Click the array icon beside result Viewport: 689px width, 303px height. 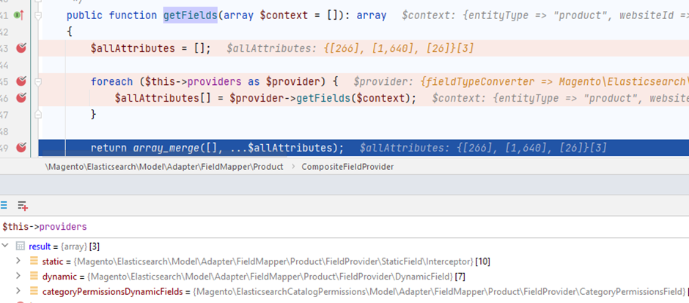[x=21, y=247]
